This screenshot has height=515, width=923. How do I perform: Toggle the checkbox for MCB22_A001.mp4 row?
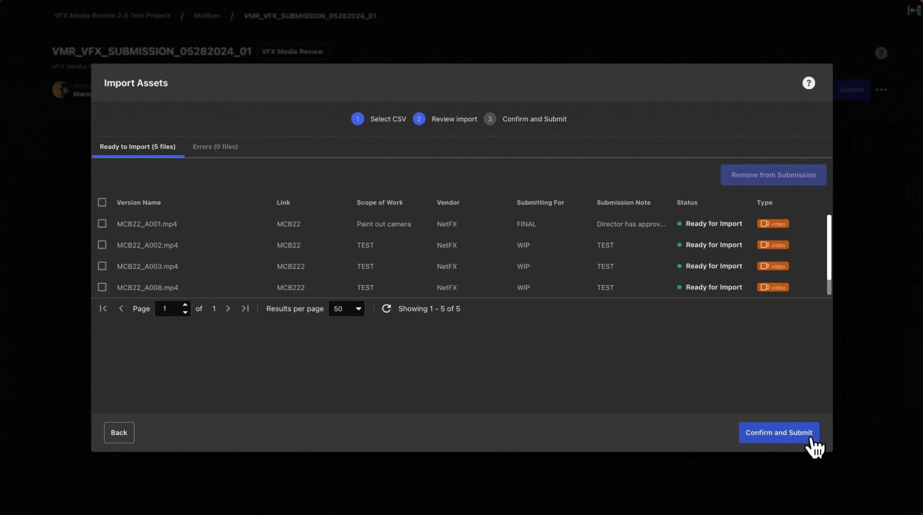coord(102,224)
